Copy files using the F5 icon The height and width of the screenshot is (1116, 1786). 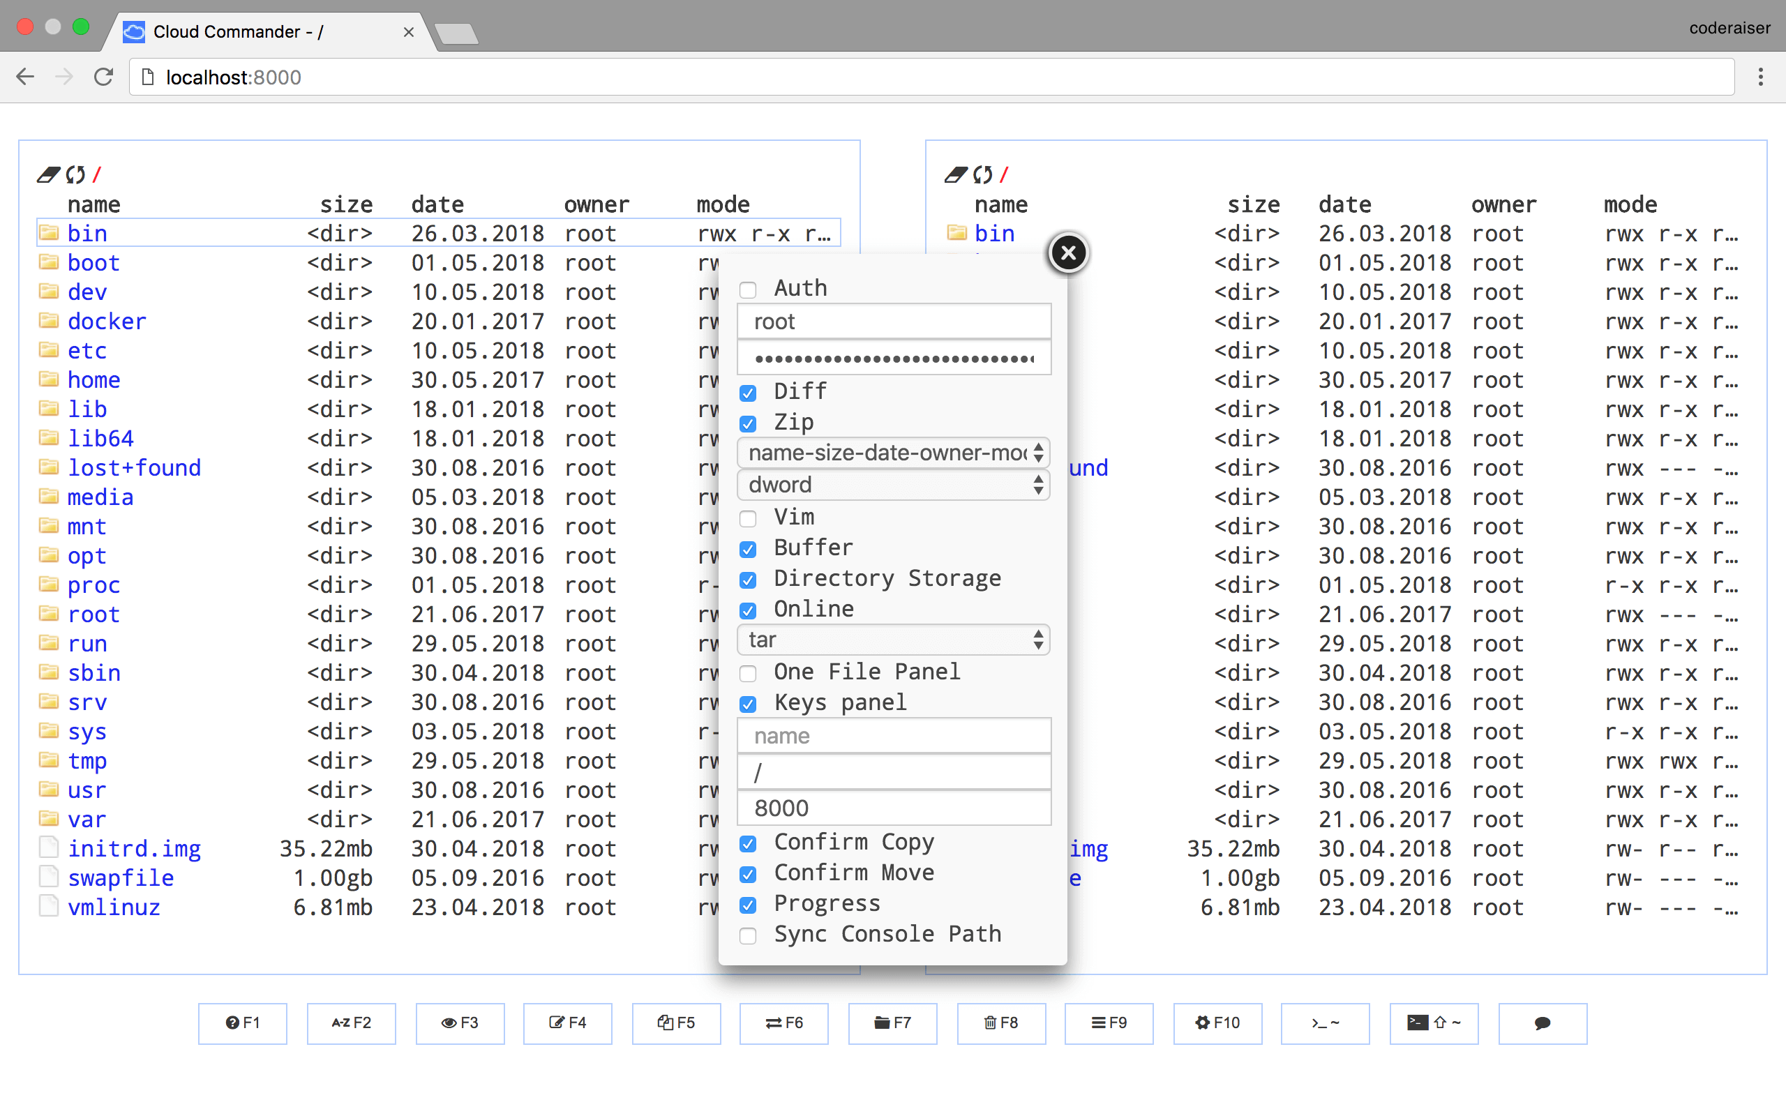tap(676, 1023)
